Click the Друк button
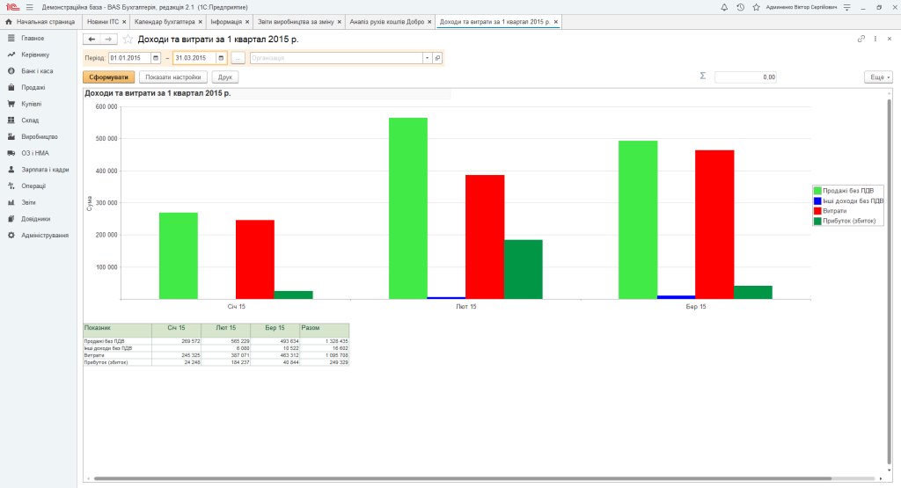The height and width of the screenshot is (488, 901). tap(225, 76)
